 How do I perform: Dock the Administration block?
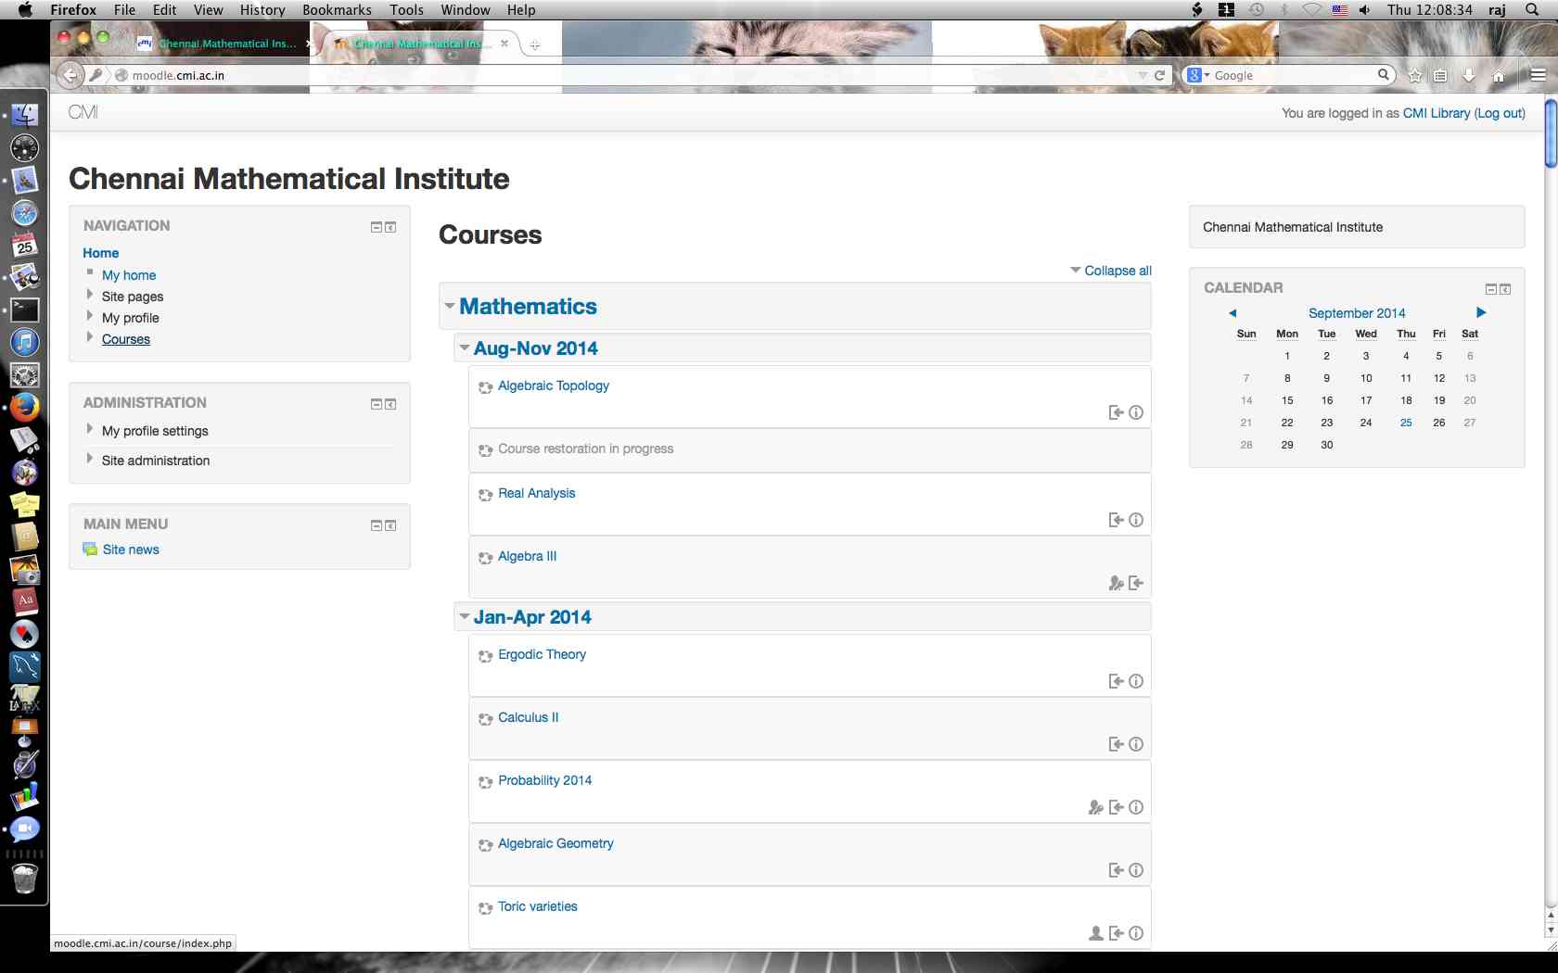(x=390, y=404)
